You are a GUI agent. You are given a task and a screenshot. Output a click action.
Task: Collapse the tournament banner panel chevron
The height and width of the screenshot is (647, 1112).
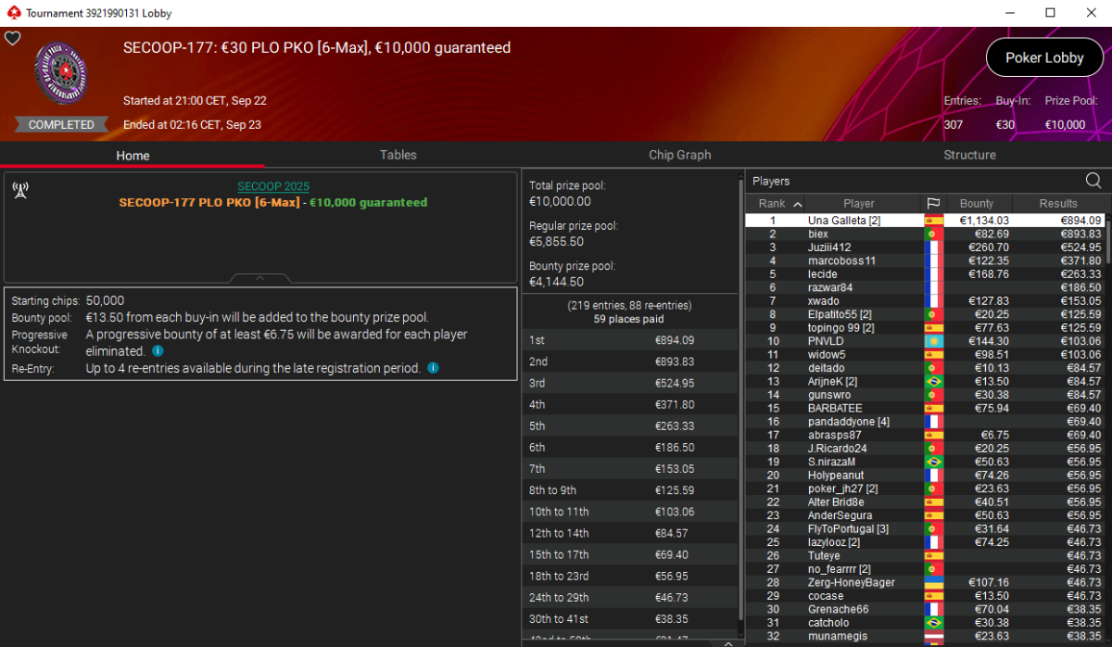click(260, 277)
